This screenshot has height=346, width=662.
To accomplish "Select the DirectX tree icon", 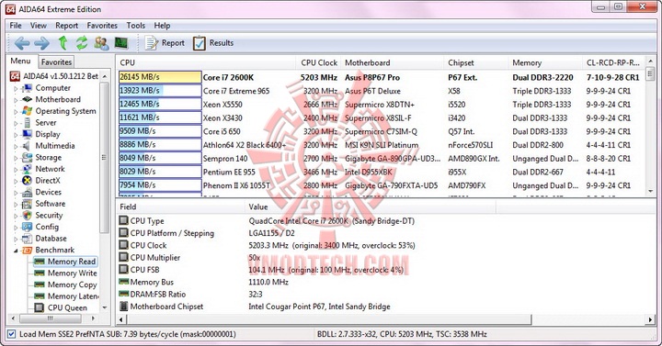I will (x=27, y=181).
